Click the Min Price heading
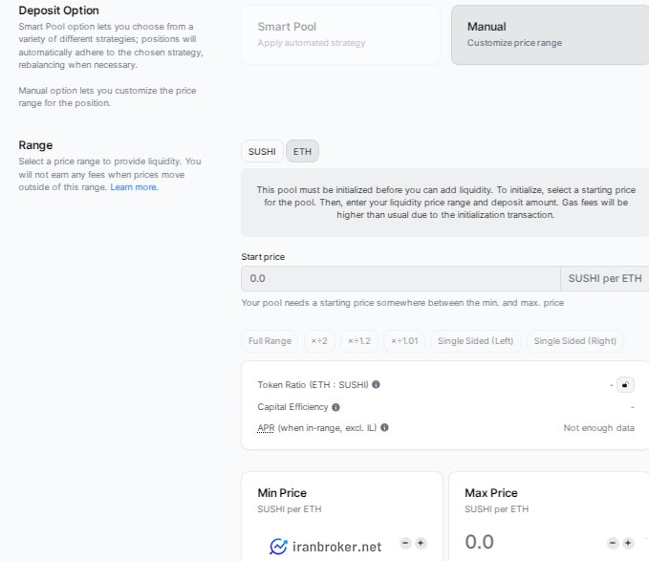The image size is (649, 561). [x=282, y=493]
